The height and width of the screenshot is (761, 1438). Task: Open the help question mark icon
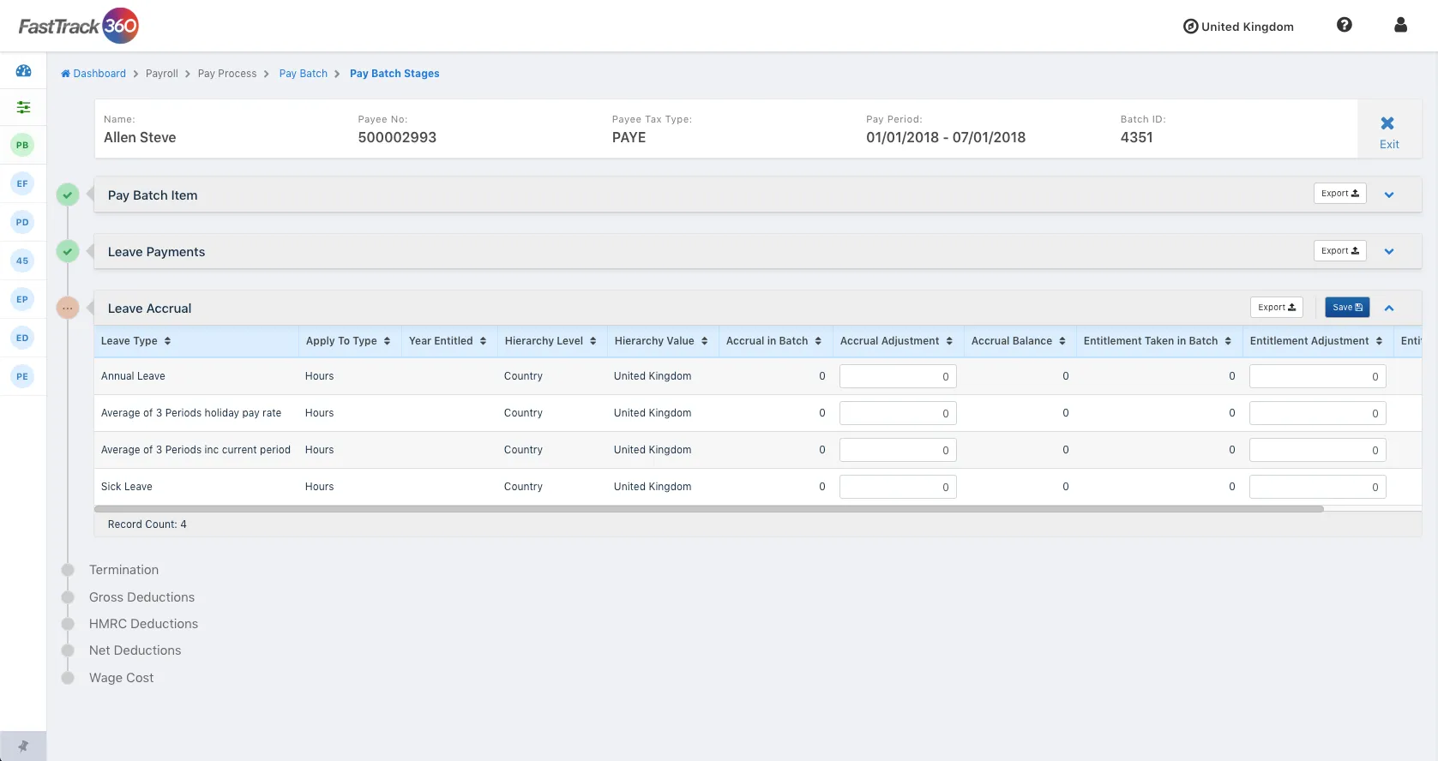click(1344, 25)
